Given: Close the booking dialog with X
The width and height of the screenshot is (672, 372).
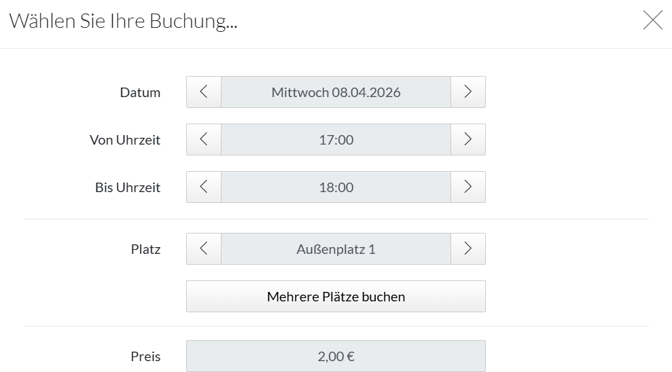Looking at the screenshot, I should pos(652,21).
